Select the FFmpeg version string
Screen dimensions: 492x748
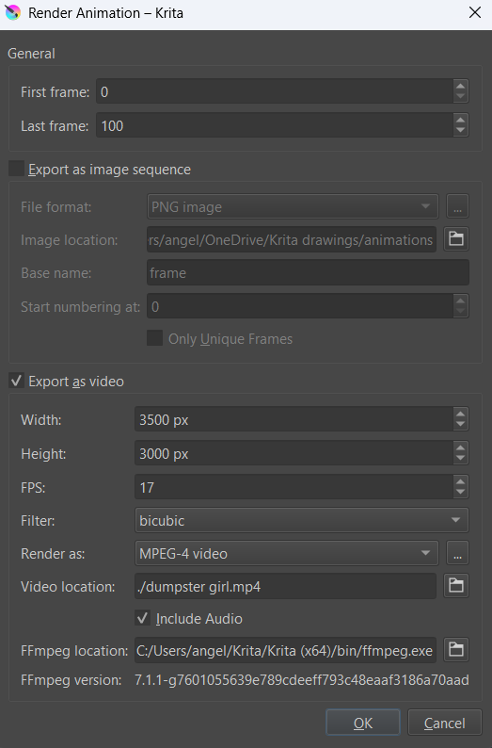[301, 679]
